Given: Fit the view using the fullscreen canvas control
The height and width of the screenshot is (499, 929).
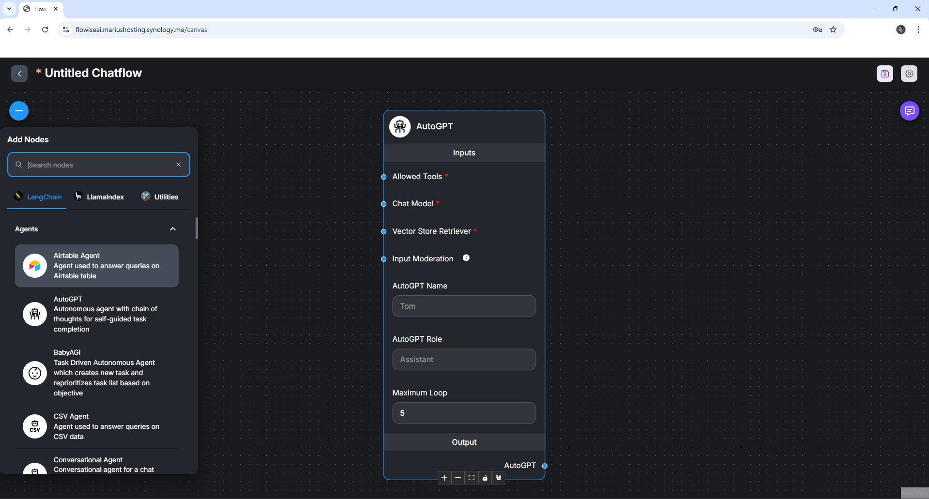Looking at the screenshot, I should (472, 478).
